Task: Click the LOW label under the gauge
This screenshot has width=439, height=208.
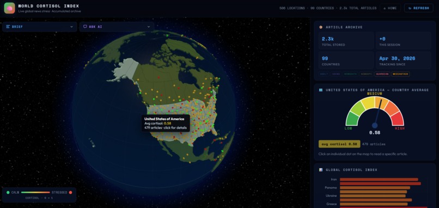Action: [348, 128]
